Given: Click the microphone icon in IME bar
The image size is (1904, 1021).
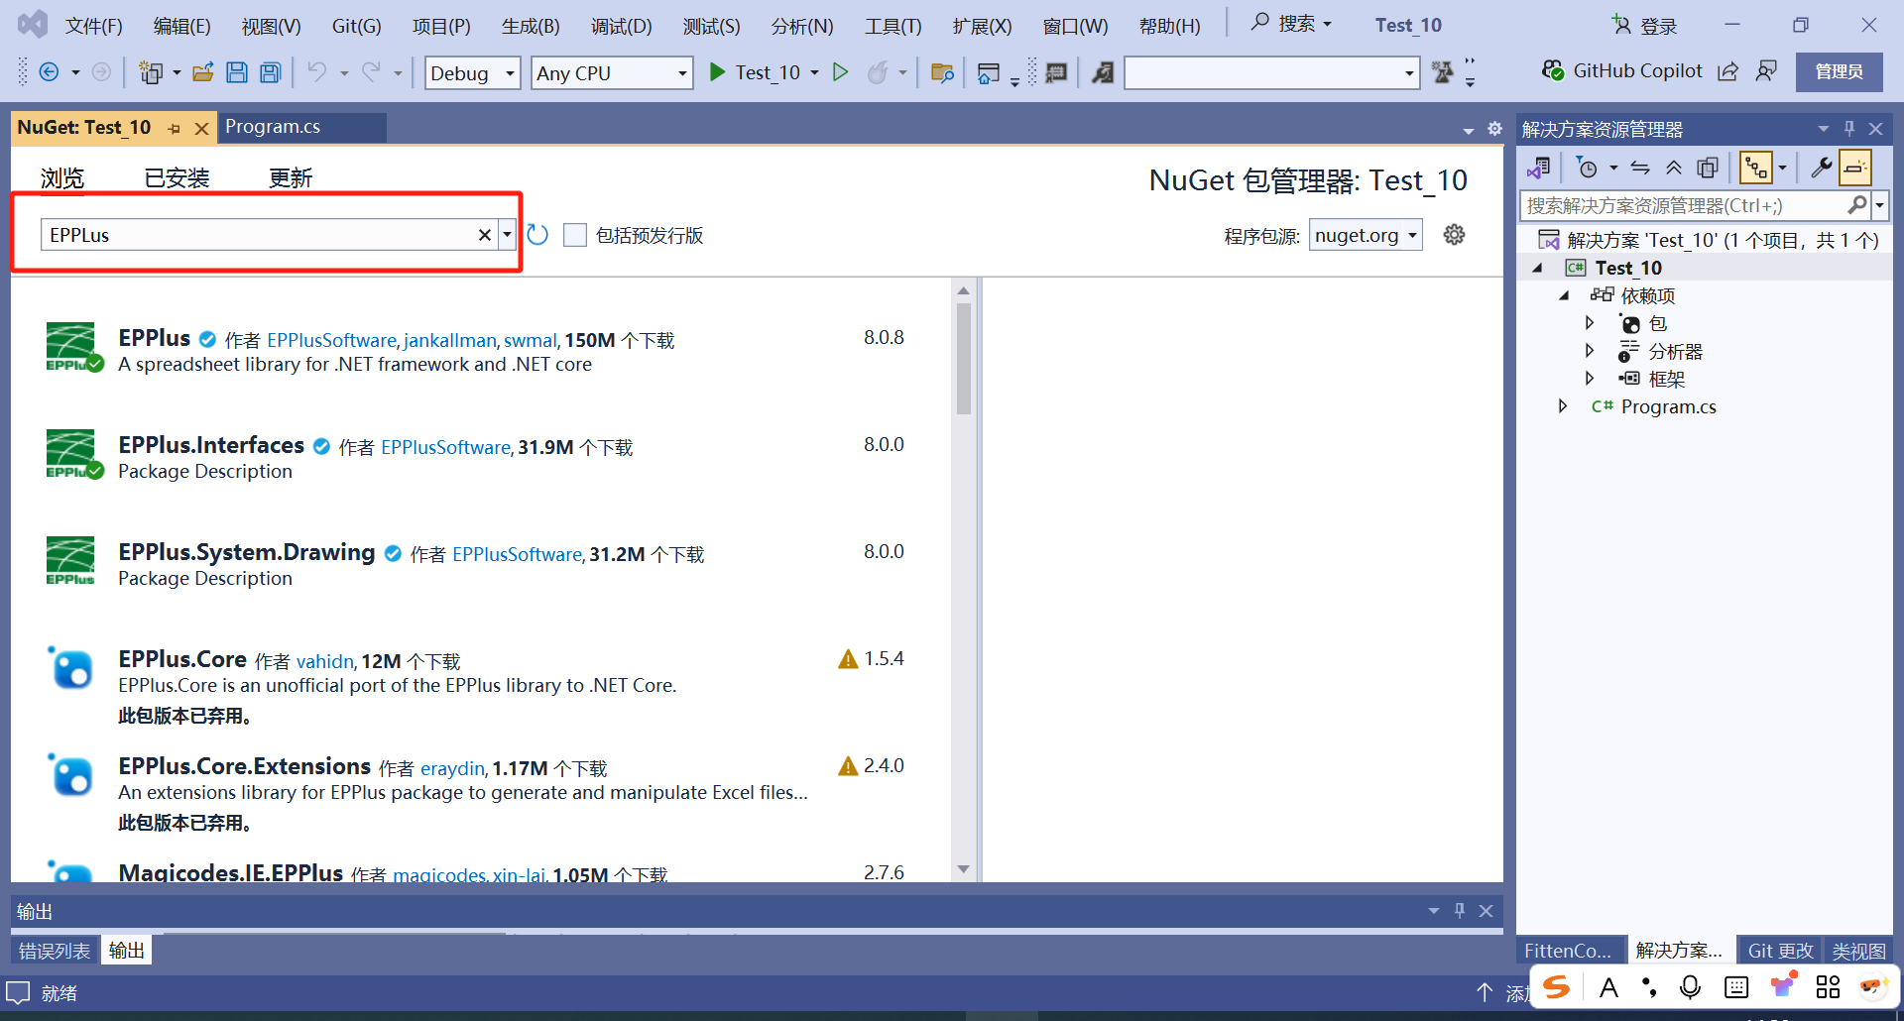Looking at the screenshot, I should [1691, 987].
